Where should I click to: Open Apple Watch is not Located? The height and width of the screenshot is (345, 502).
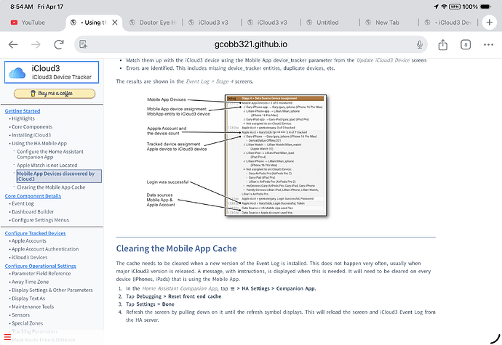click(x=47, y=166)
